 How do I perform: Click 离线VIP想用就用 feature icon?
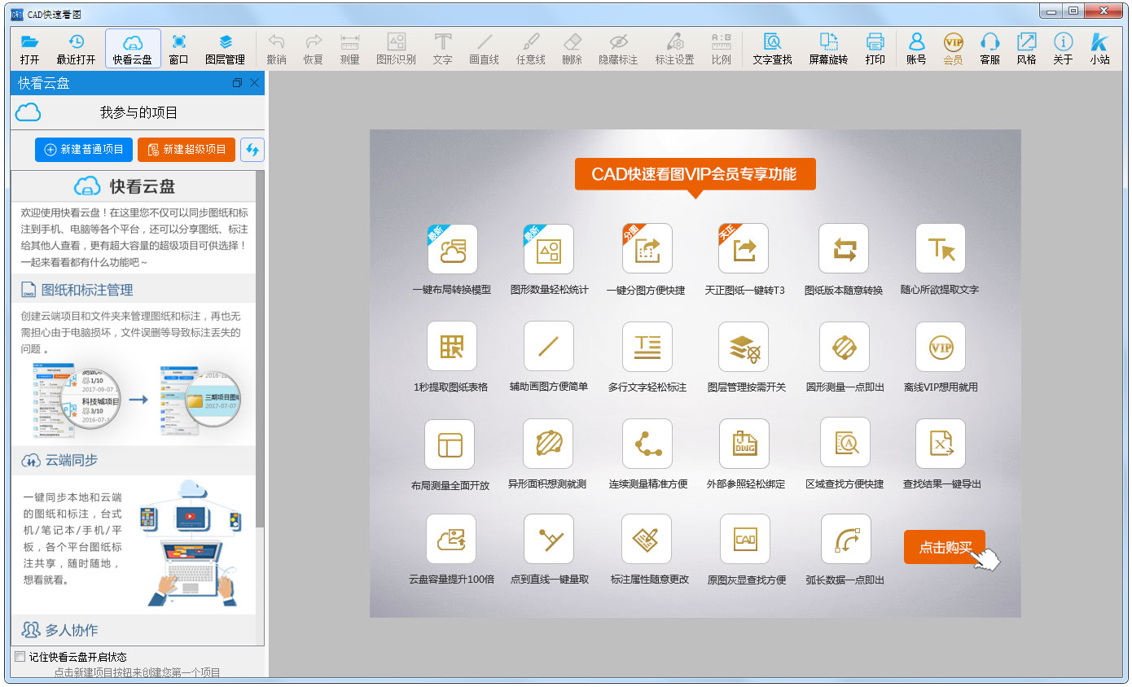coord(941,347)
